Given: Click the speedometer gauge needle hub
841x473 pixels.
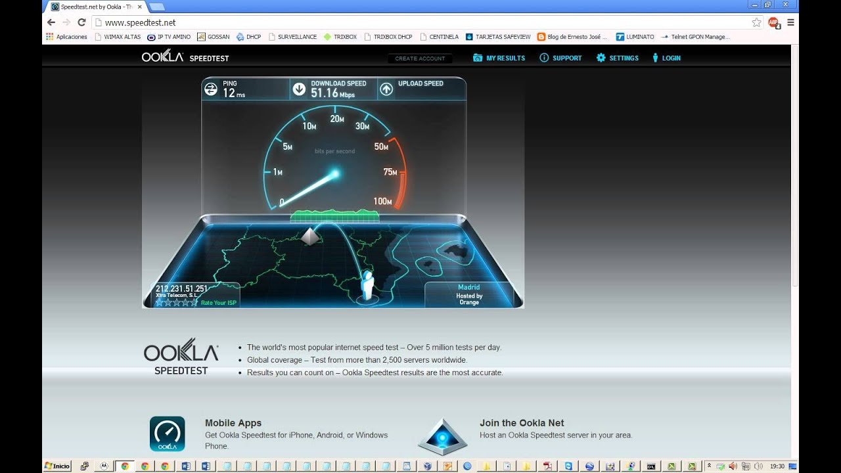Looking at the screenshot, I should pyautogui.click(x=334, y=174).
